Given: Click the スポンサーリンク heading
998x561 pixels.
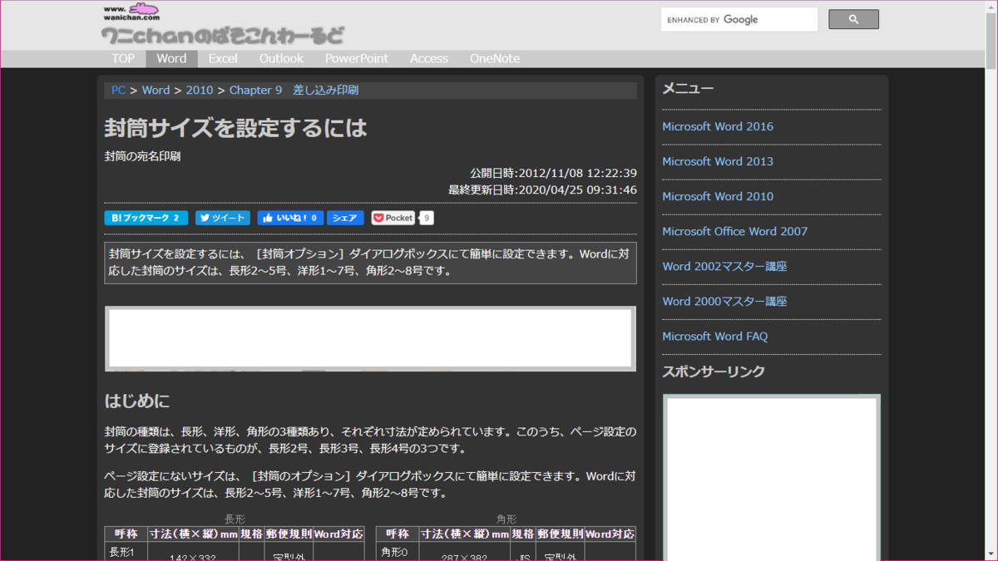Looking at the screenshot, I should click(x=714, y=372).
